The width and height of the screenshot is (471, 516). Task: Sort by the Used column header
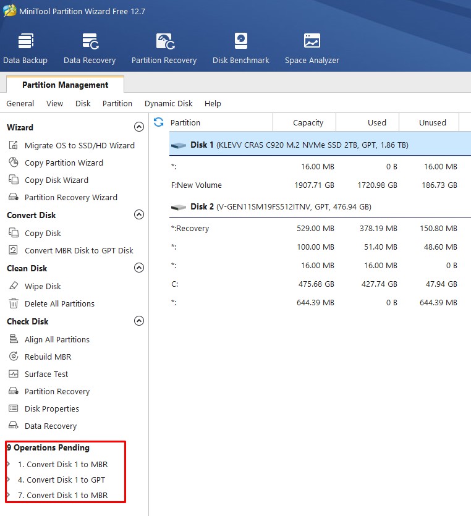(x=368, y=122)
